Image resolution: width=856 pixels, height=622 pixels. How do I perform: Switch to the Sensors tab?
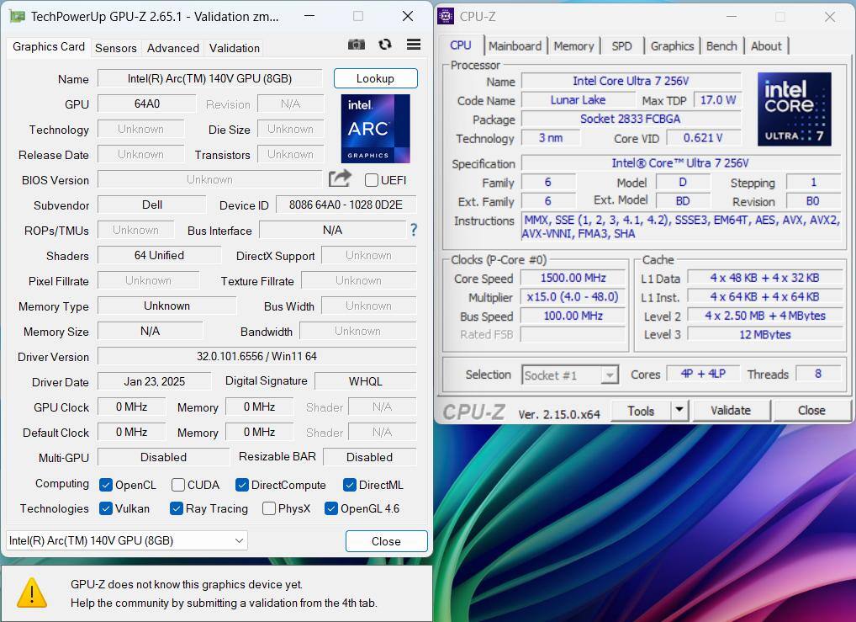click(116, 48)
